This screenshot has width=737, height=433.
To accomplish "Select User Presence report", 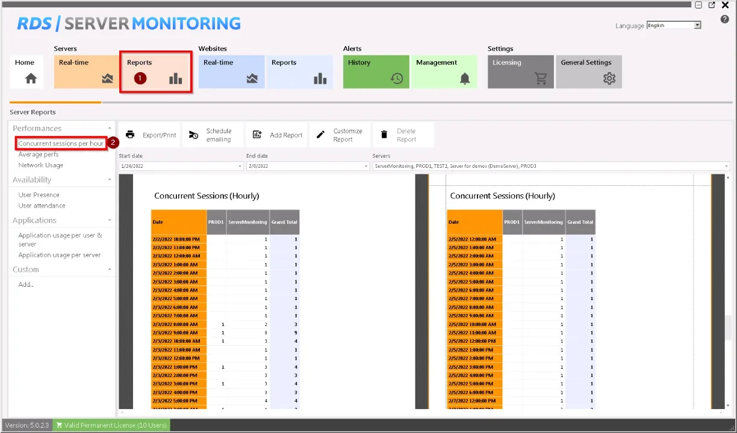I will coord(39,195).
